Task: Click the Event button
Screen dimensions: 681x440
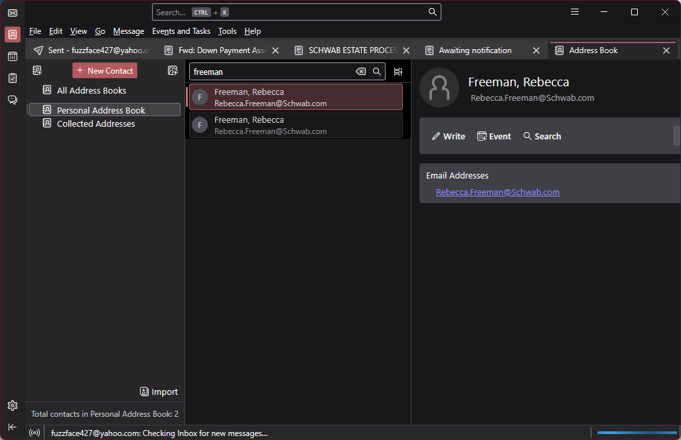Action: coord(494,137)
